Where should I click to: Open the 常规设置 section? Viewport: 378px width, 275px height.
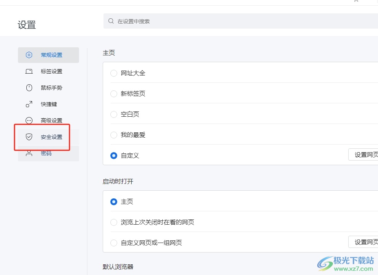[x=48, y=55]
